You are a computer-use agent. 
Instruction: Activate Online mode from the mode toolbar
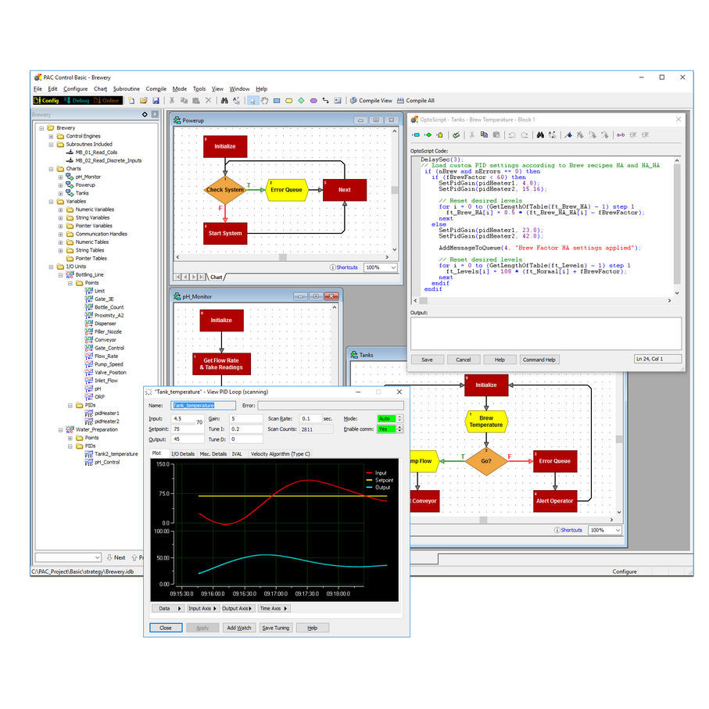click(106, 101)
